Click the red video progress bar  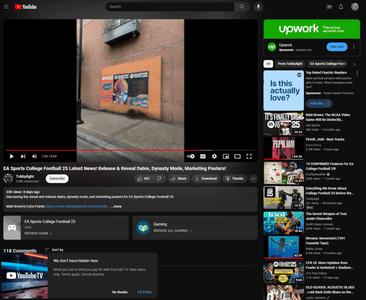107,150
